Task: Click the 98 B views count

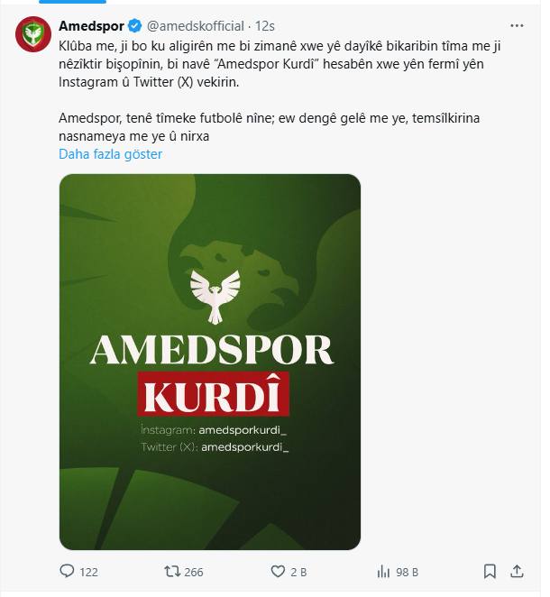Action: coord(407,572)
